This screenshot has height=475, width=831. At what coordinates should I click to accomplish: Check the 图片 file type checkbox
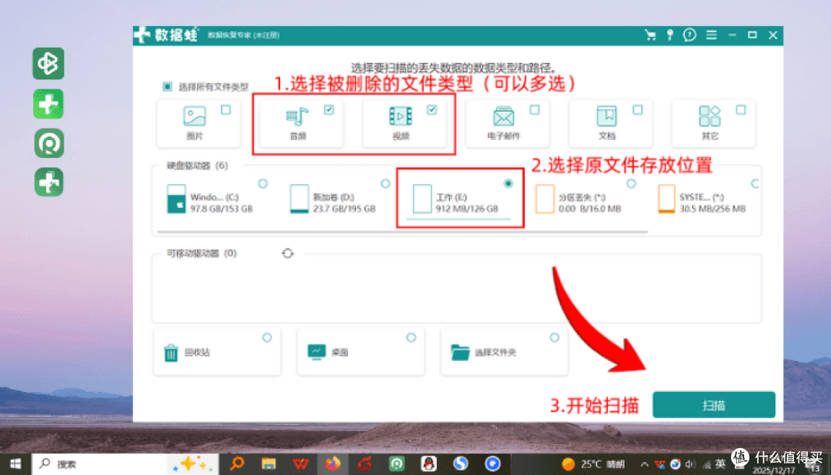point(225,110)
